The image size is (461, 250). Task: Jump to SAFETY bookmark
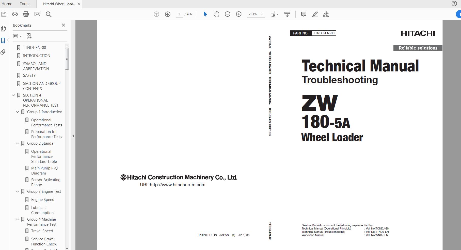click(x=29, y=75)
